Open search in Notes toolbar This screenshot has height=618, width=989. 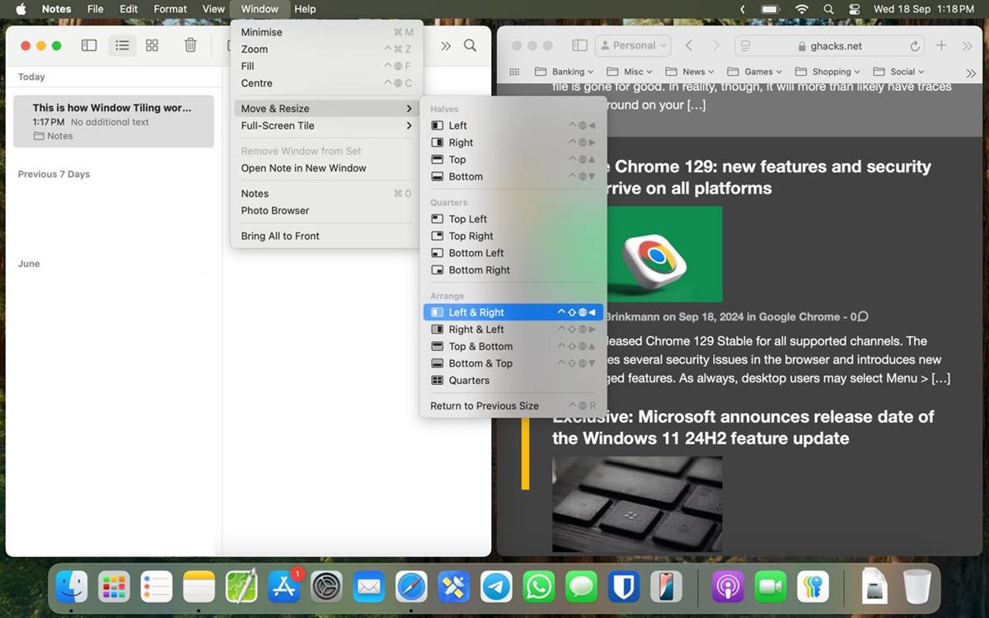point(470,45)
